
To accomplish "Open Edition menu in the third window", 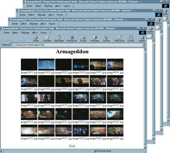I will (x=31, y=15).
